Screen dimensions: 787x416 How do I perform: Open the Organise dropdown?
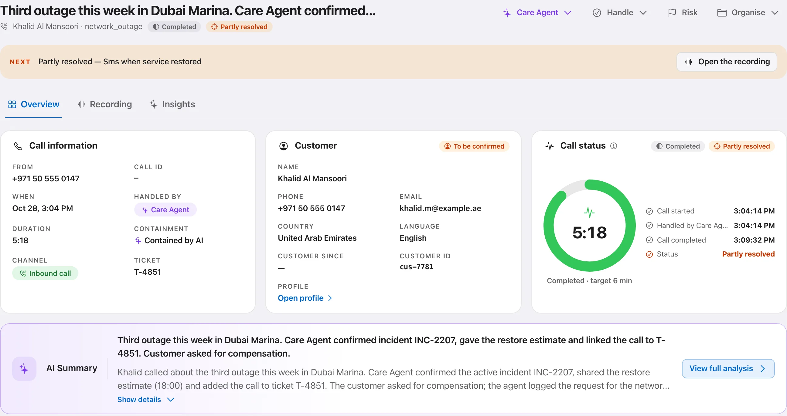pos(748,12)
